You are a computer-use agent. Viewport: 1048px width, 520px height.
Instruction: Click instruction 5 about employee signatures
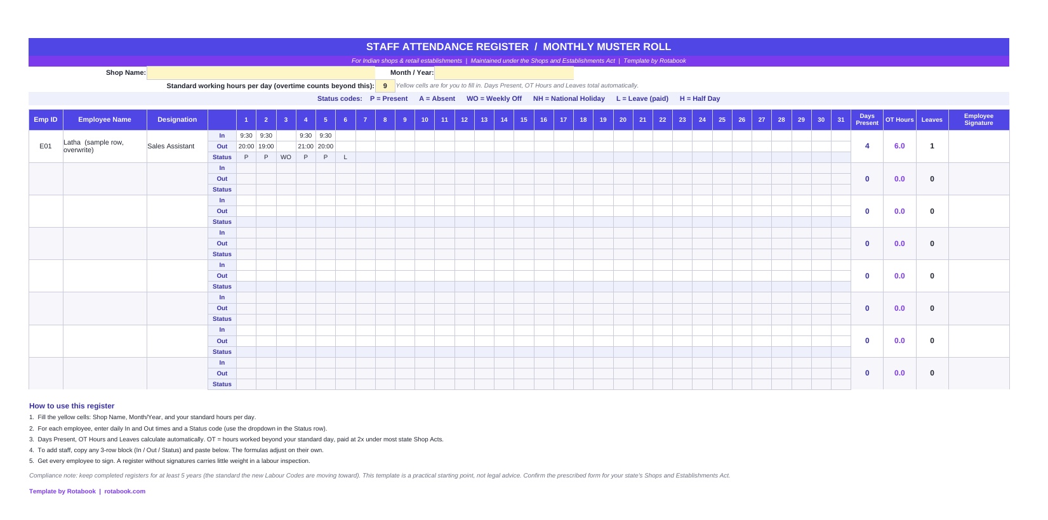coord(169,461)
